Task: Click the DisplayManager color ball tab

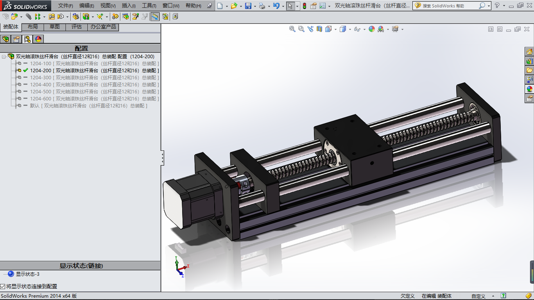Action: pos(38,39)
